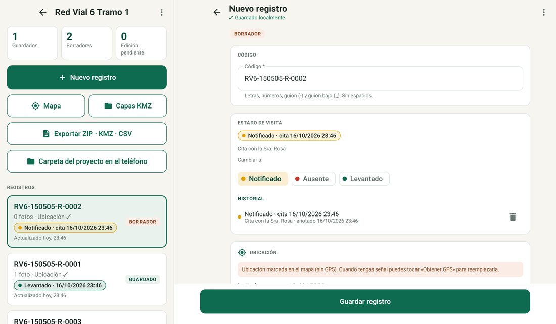The image size is (556, 324).
Task: Click the Notificado status chip in Estado de visita
Action: tap(289, 136)
